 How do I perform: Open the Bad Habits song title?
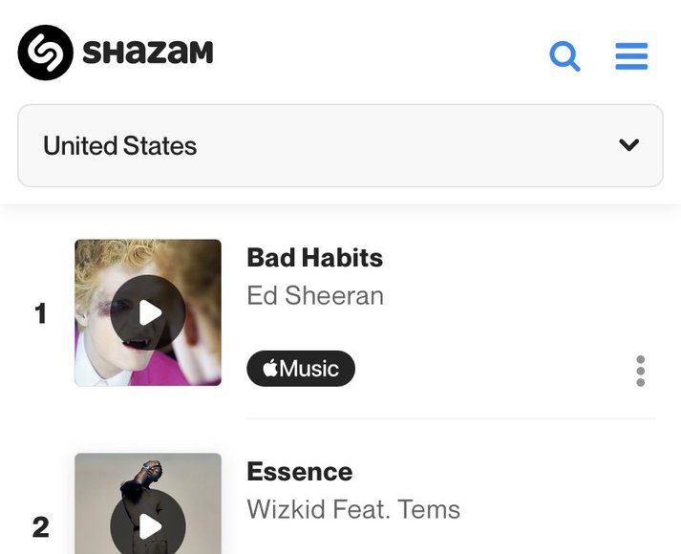(314, 258)
